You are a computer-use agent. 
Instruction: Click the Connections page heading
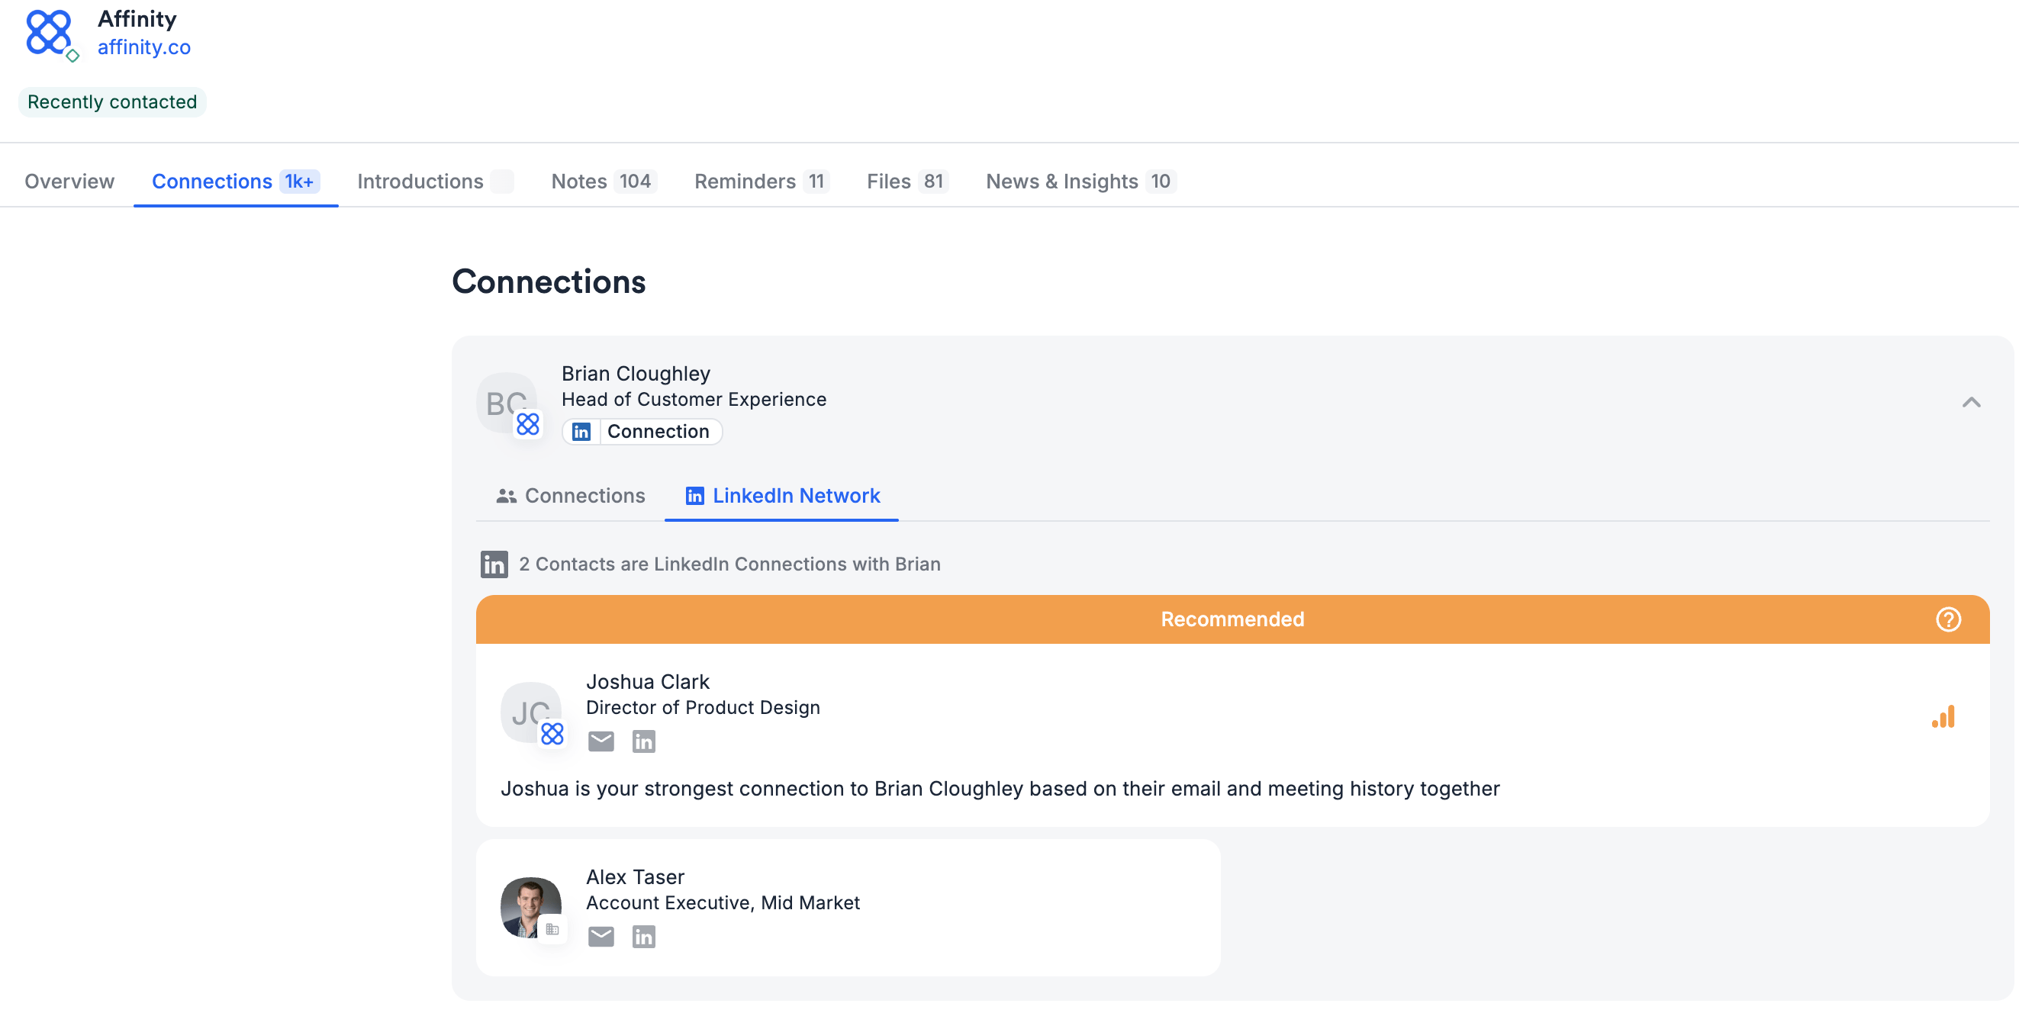[549, 281]
